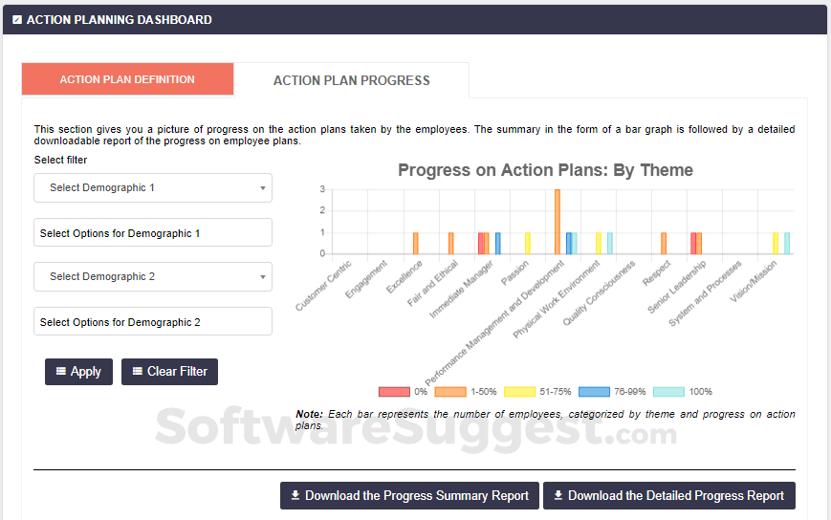
Task: Click the edit icon beside Action Planning Dashboard
Action: tap(17, 19)
